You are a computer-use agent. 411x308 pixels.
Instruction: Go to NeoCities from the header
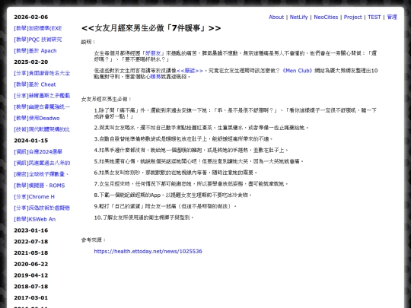click(x=326, y=17)
